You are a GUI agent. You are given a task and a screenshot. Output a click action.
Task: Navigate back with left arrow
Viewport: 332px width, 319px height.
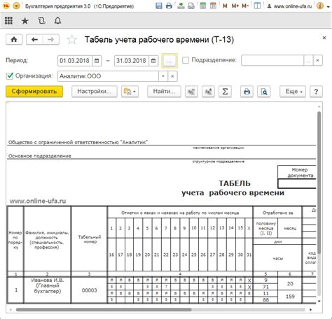click(34, 39)
